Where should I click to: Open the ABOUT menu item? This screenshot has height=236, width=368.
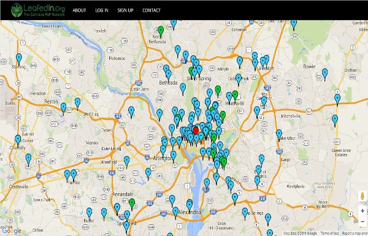[x=79, y=10]
